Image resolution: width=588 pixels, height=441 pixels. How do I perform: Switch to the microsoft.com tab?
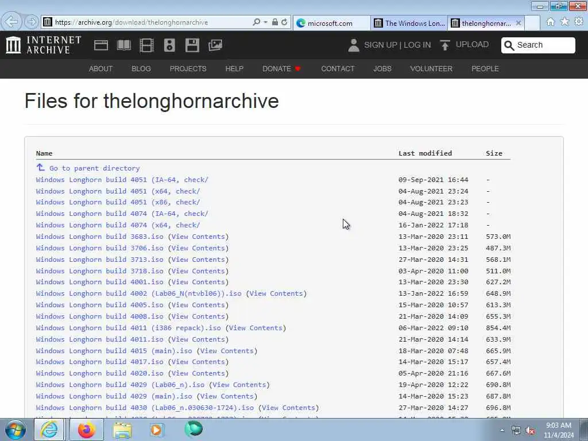(x=331, y=23)
